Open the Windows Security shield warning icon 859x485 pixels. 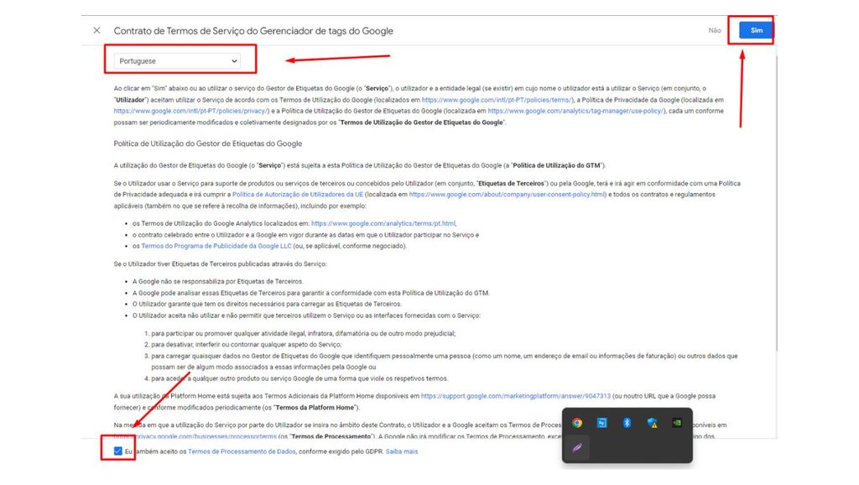pyautogui.click(x=652, y=423)
